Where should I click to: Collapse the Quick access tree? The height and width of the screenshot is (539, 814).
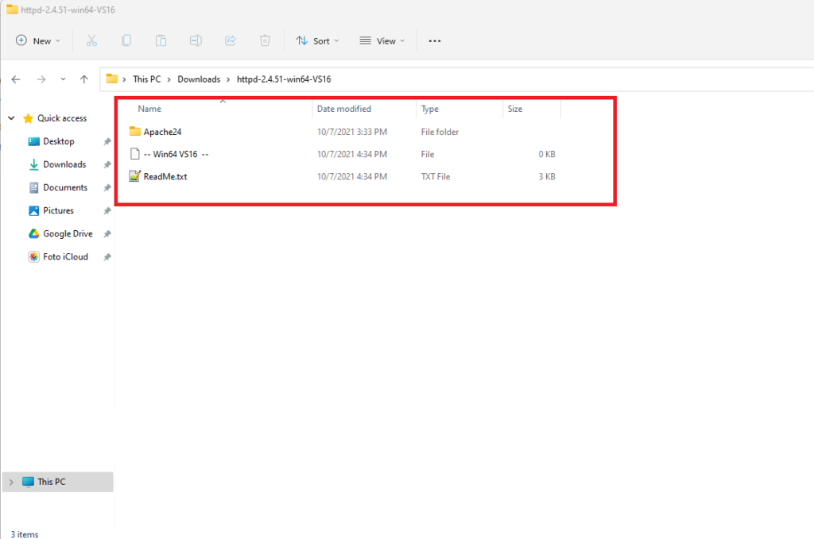click(x=11, y=118)
